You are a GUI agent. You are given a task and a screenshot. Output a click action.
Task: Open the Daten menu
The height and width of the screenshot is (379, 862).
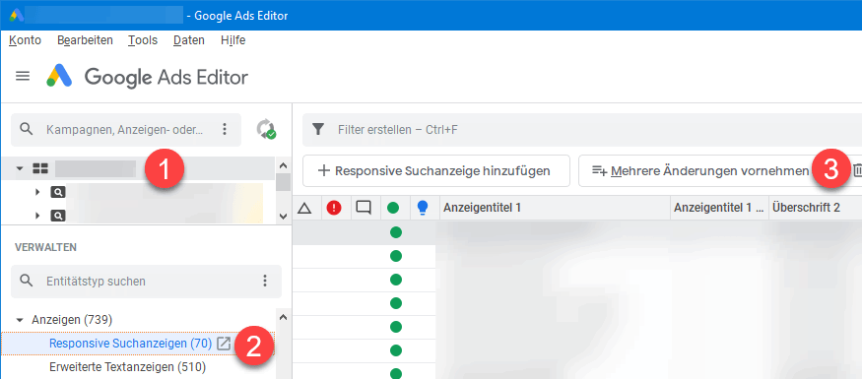[189, 40]
